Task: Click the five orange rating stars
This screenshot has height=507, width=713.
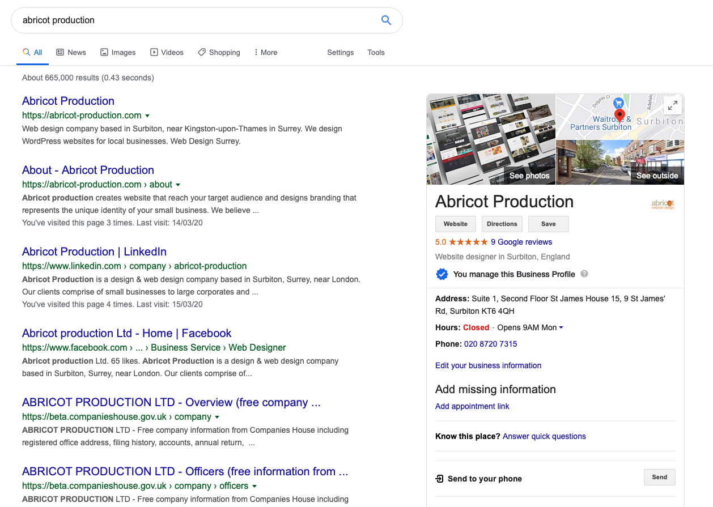Action: tap(468, 242)
